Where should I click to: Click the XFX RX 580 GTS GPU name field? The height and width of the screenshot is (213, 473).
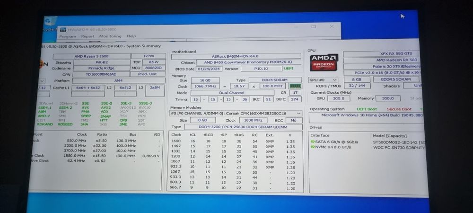click(x=382, y=53)
